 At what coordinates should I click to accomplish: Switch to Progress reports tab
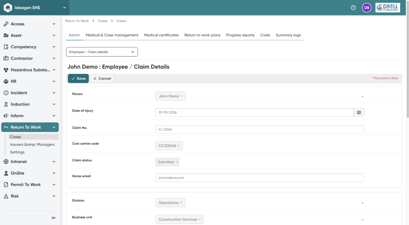(240, 35)
